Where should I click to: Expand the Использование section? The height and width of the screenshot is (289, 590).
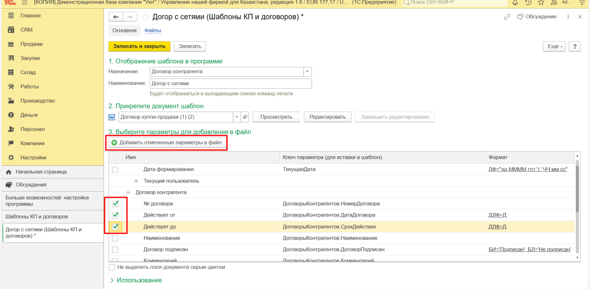click(x=136, y=280)
